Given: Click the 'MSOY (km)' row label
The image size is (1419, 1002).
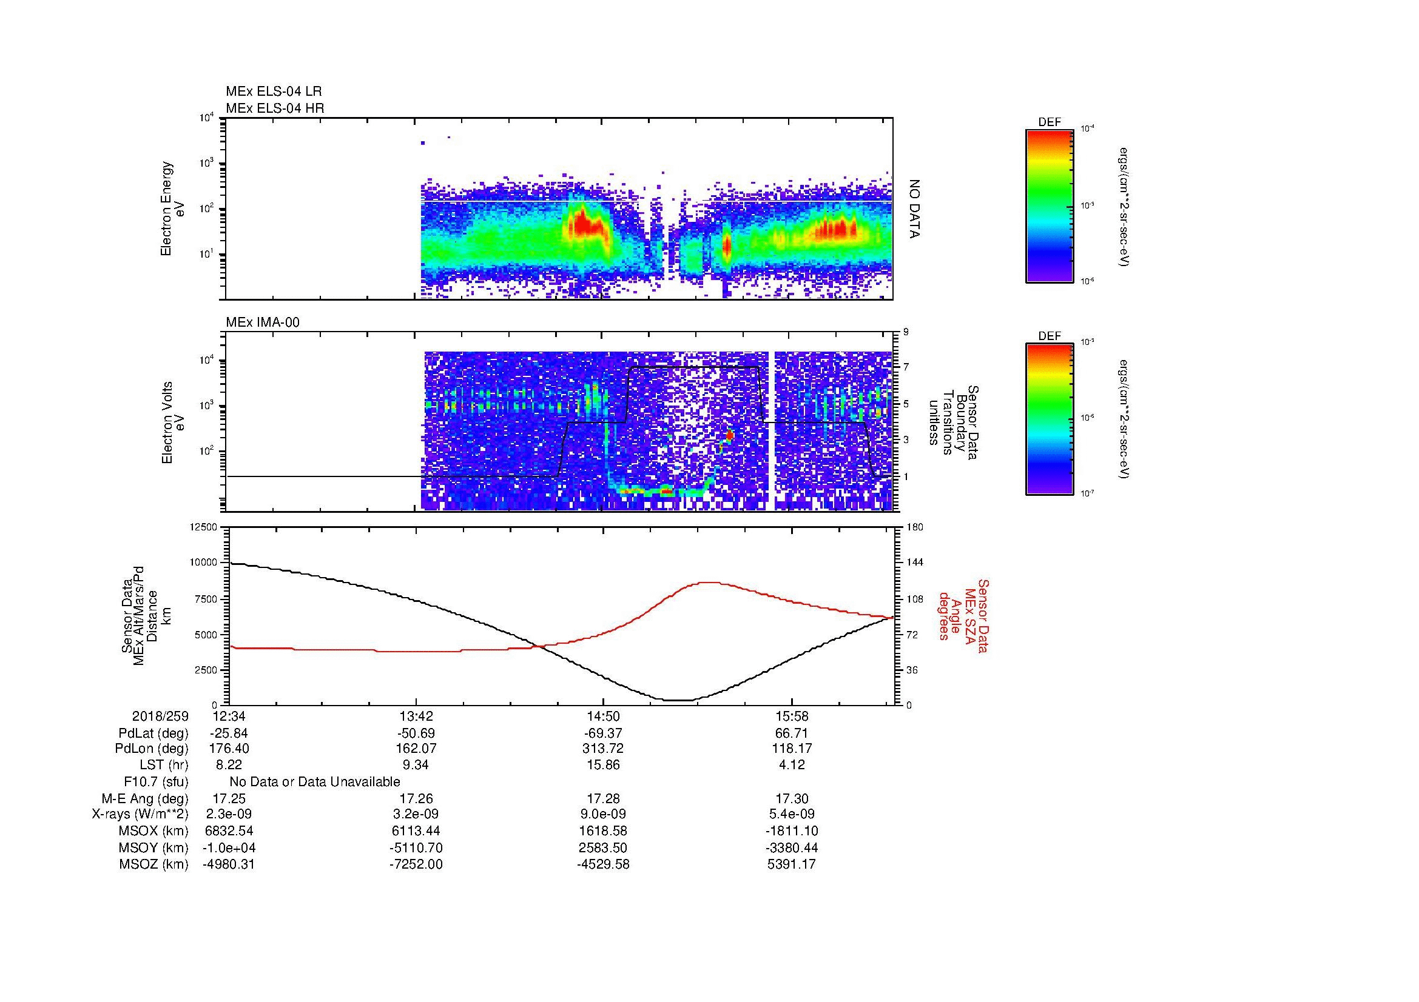Looking at the screenshot, I should pos(154,847).
